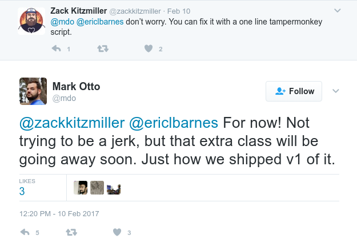
Task: Open the 12:20 PM tweet timestamp
Action: (x=59, y=213)
